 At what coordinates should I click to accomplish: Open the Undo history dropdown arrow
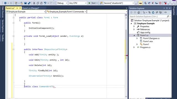click(x=48, y=3)
